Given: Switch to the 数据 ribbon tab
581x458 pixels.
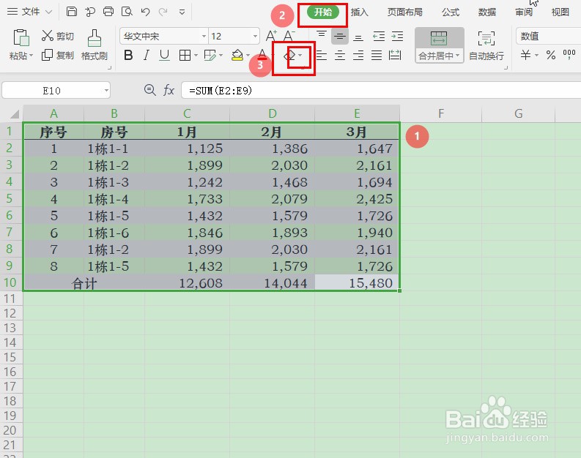Looking at the screenshot, I should [487, 12].
